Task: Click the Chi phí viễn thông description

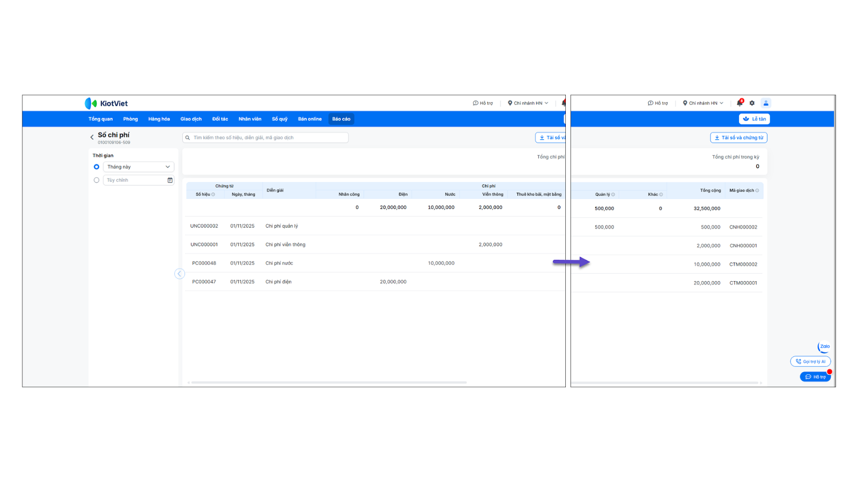Action: click(x=285, y=245)
